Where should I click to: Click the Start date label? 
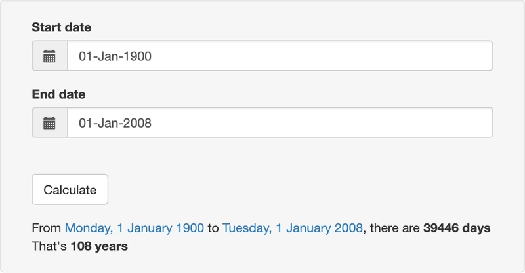pyautogui.click(x=62, y=27)
